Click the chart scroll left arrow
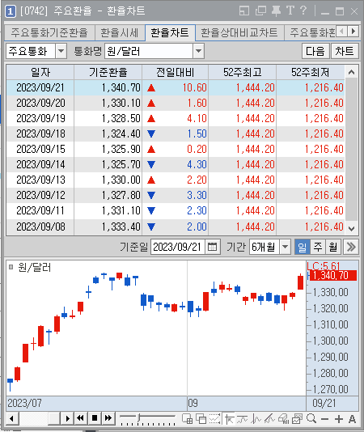Viewport: 364px width, 432px height. click(12, 418)
